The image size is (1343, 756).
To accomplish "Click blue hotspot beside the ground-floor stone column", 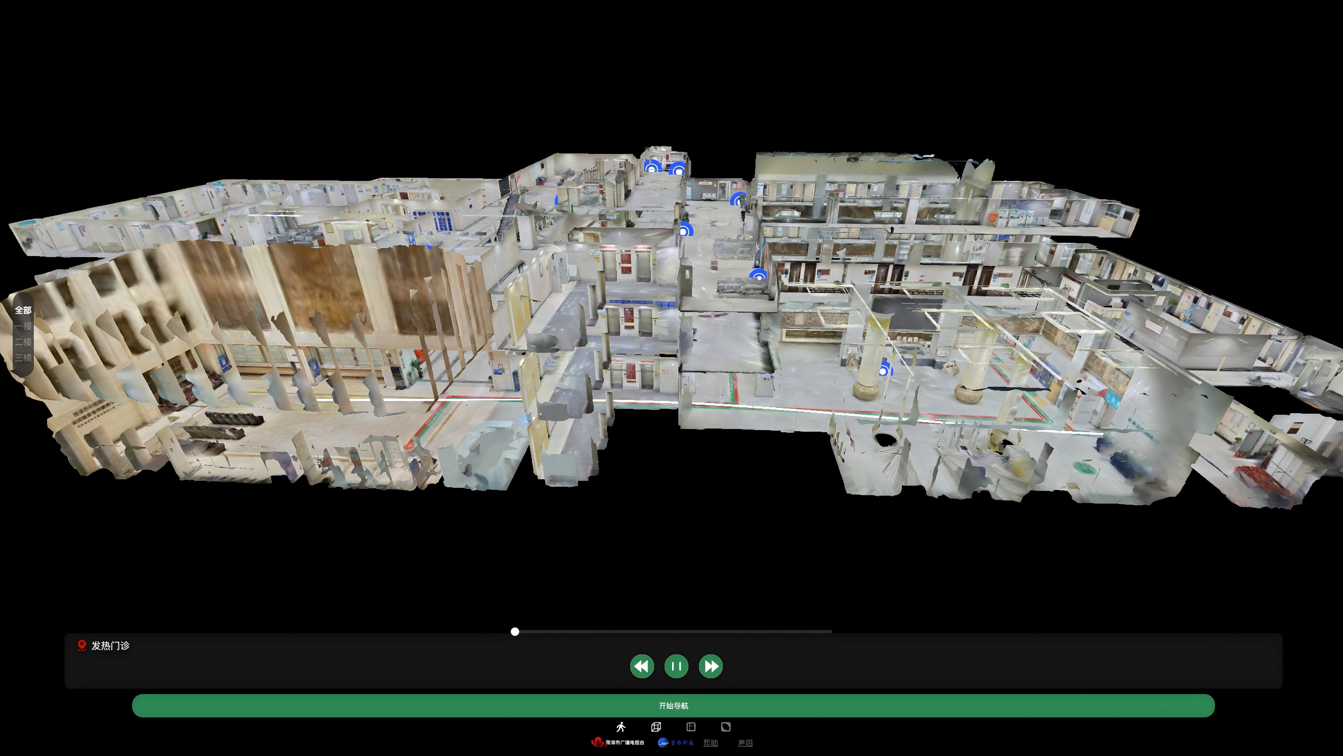I will [x=884, y=370].
